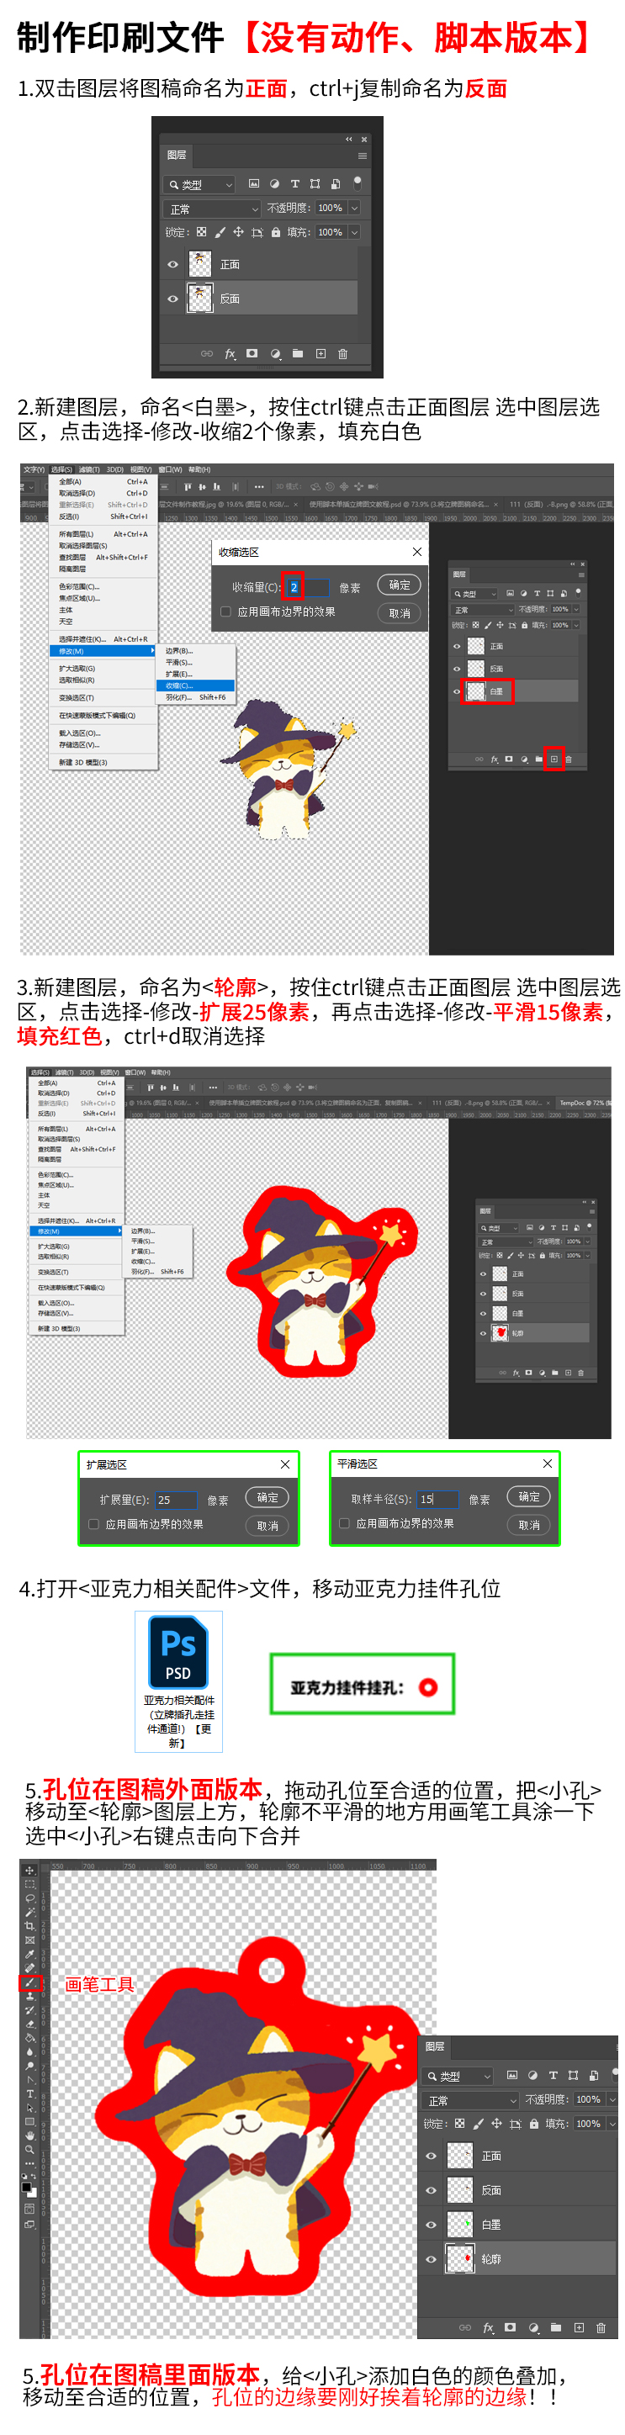Open the 类型 filter dropdown in two-layer panel
The image size is (625, 2435).
(199, 185)
